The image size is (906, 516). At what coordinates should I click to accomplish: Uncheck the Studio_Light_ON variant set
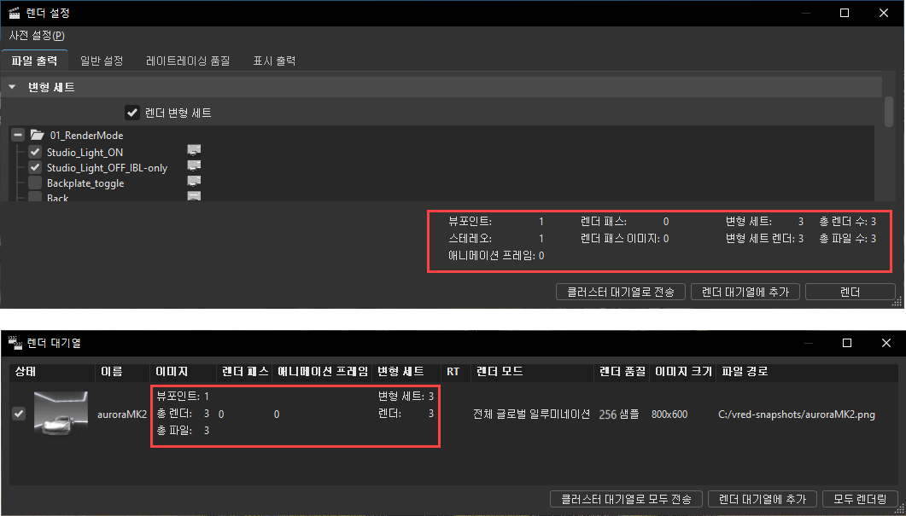pyautogui.click(x=34, y=152)
